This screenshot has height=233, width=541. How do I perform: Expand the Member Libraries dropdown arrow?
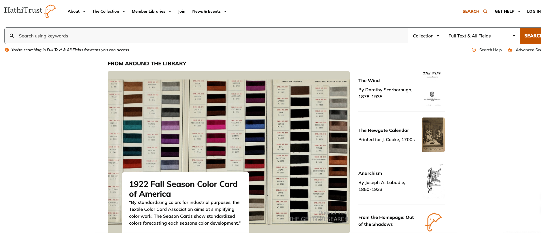(x=170, y=12)
